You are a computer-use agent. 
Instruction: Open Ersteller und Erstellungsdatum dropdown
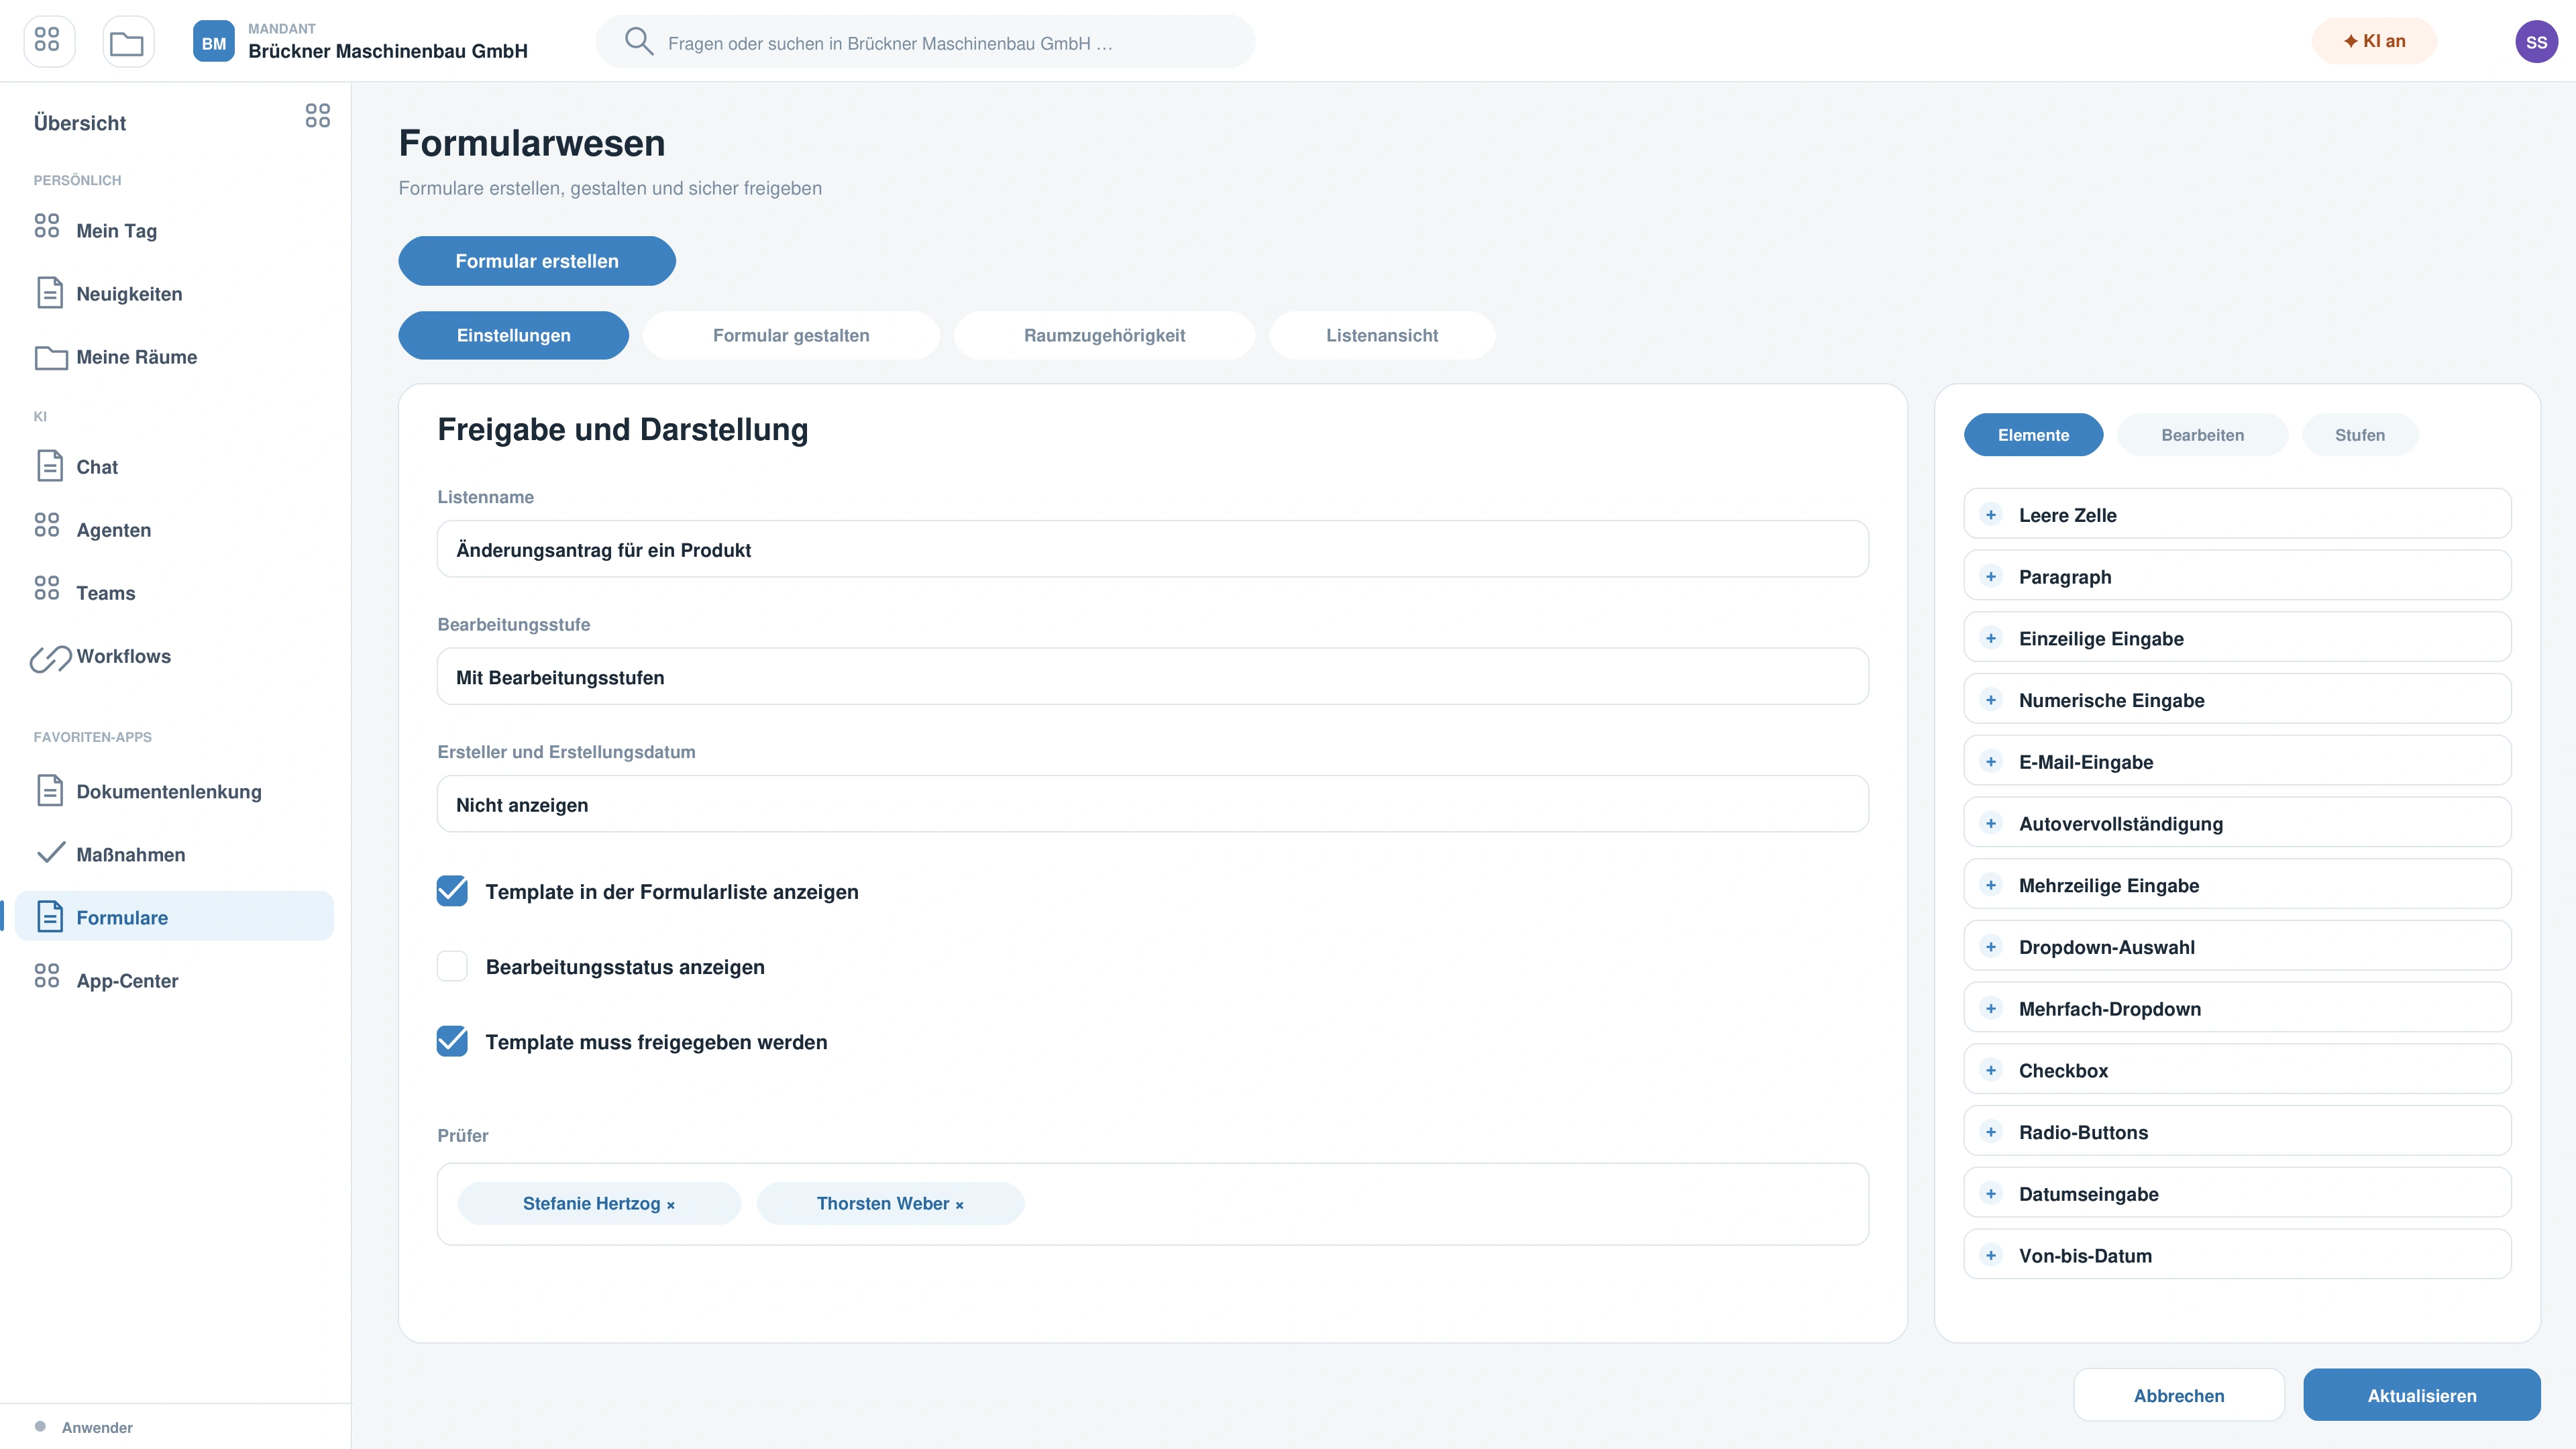pos(1152,804)
